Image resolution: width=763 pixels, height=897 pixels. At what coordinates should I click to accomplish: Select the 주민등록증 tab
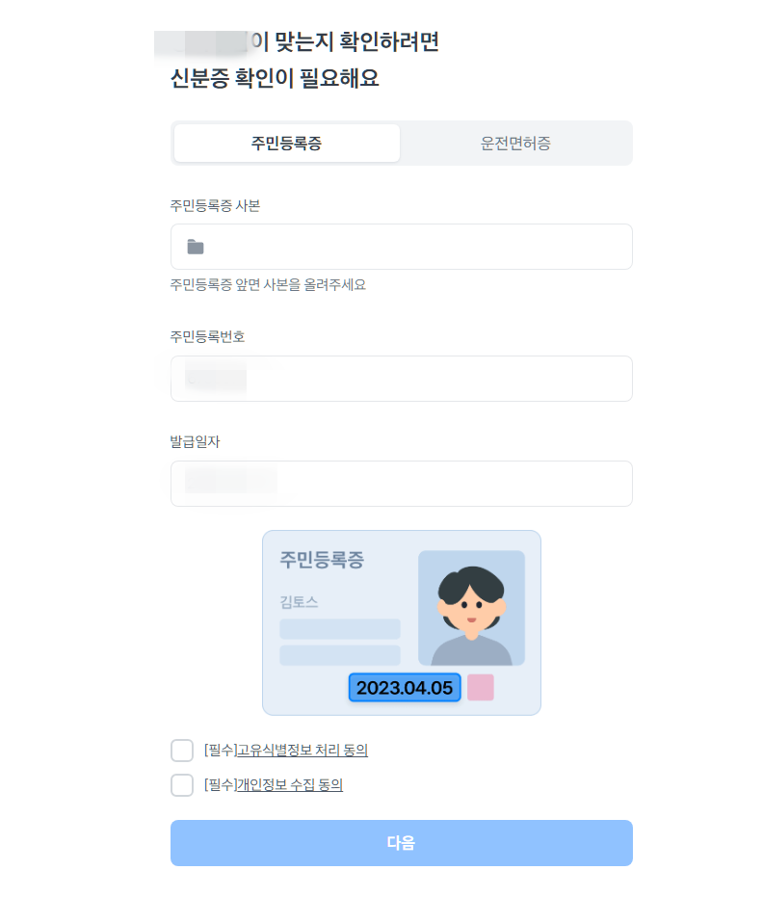286,143
